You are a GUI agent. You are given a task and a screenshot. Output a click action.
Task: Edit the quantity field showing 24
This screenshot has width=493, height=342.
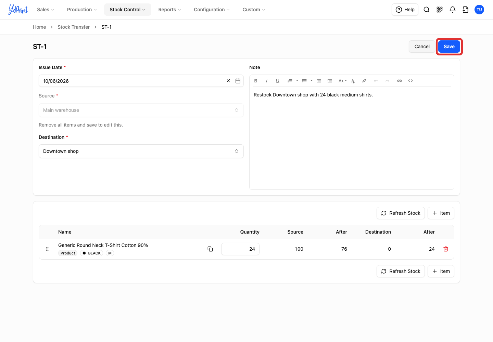240,249
